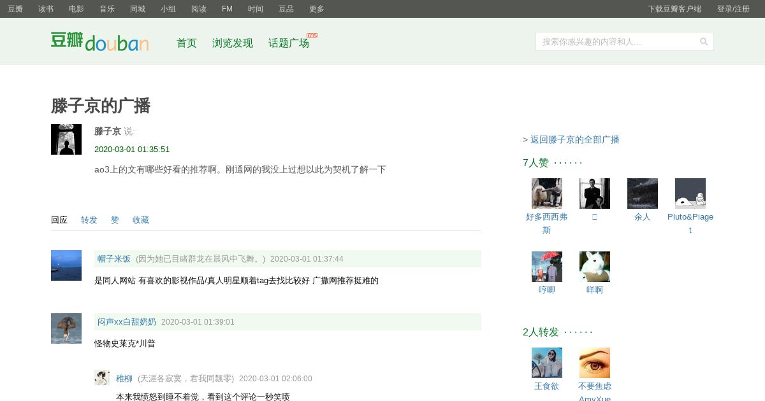Open 浏览发现 navigation item
The width and height of the screenshot is (765, 401).
pyautogui.click(x=233, y=43)
